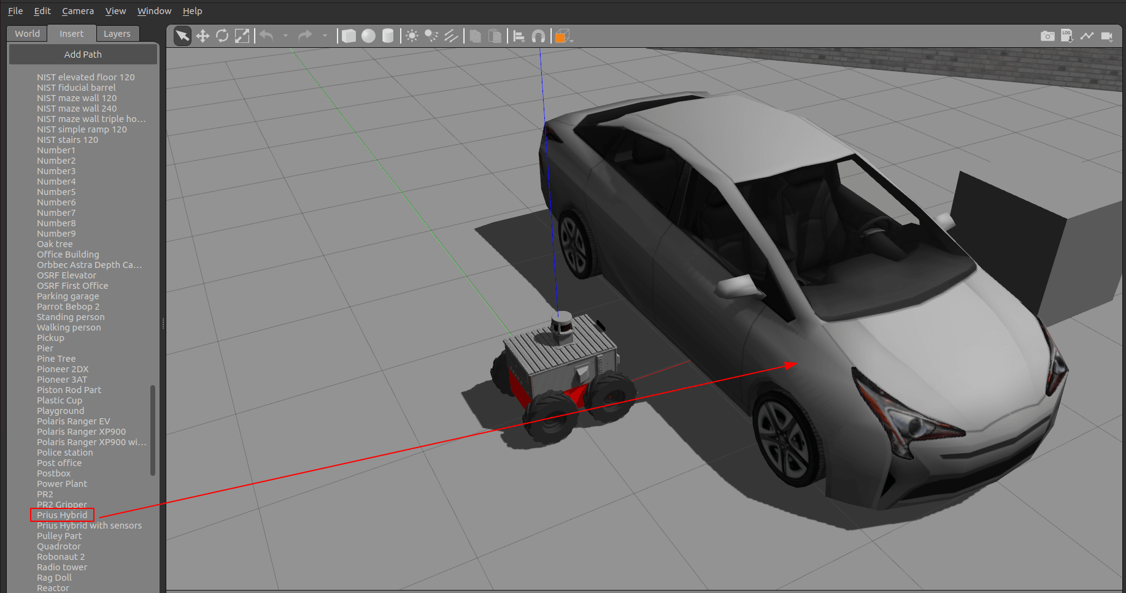
Task: Insert a box shape
Action: click(349, 36)
